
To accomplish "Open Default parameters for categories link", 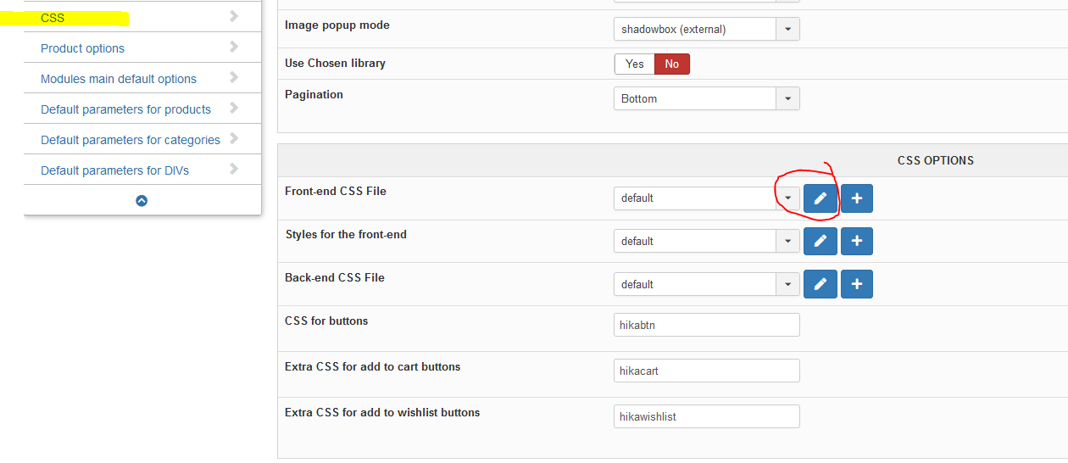I will pyautogui.click(x=131, y=140).
